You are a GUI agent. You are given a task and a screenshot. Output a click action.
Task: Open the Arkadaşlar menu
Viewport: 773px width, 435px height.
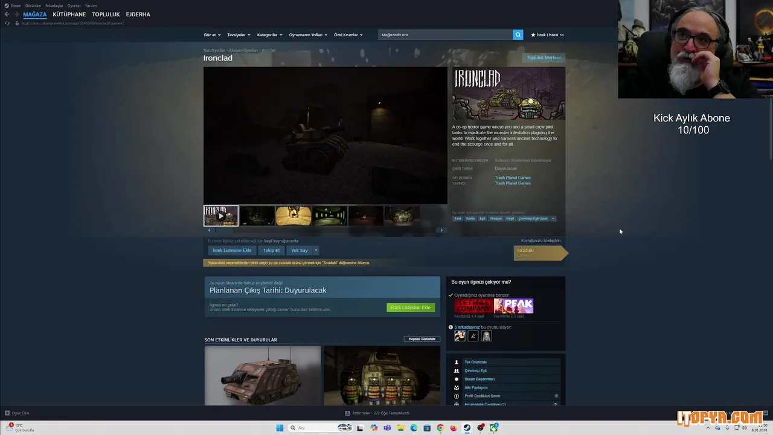54,5
